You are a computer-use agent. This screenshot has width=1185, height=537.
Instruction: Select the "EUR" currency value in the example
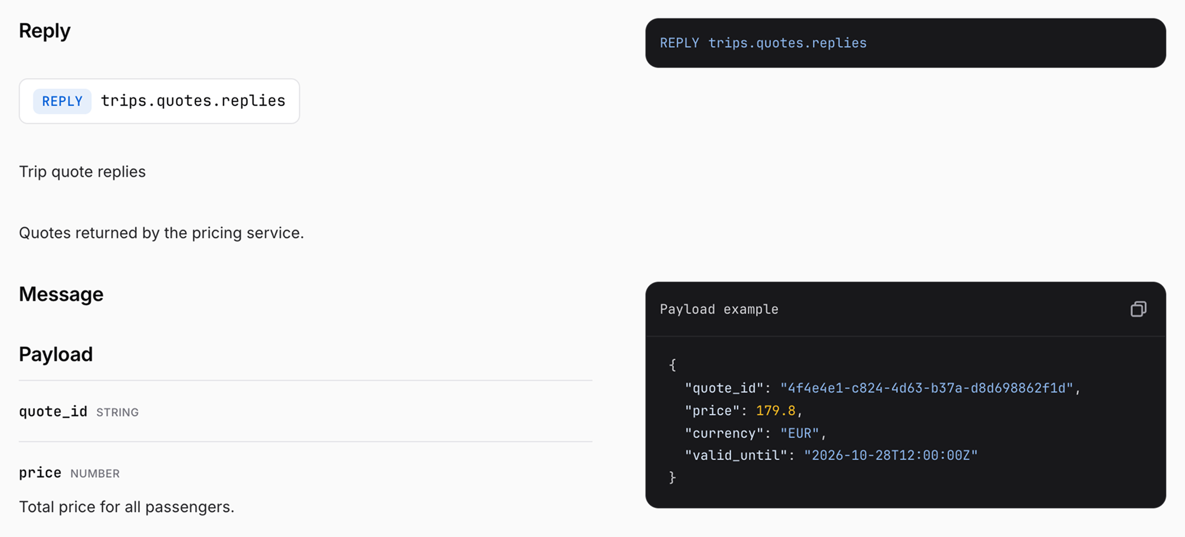tap(800, 433)
